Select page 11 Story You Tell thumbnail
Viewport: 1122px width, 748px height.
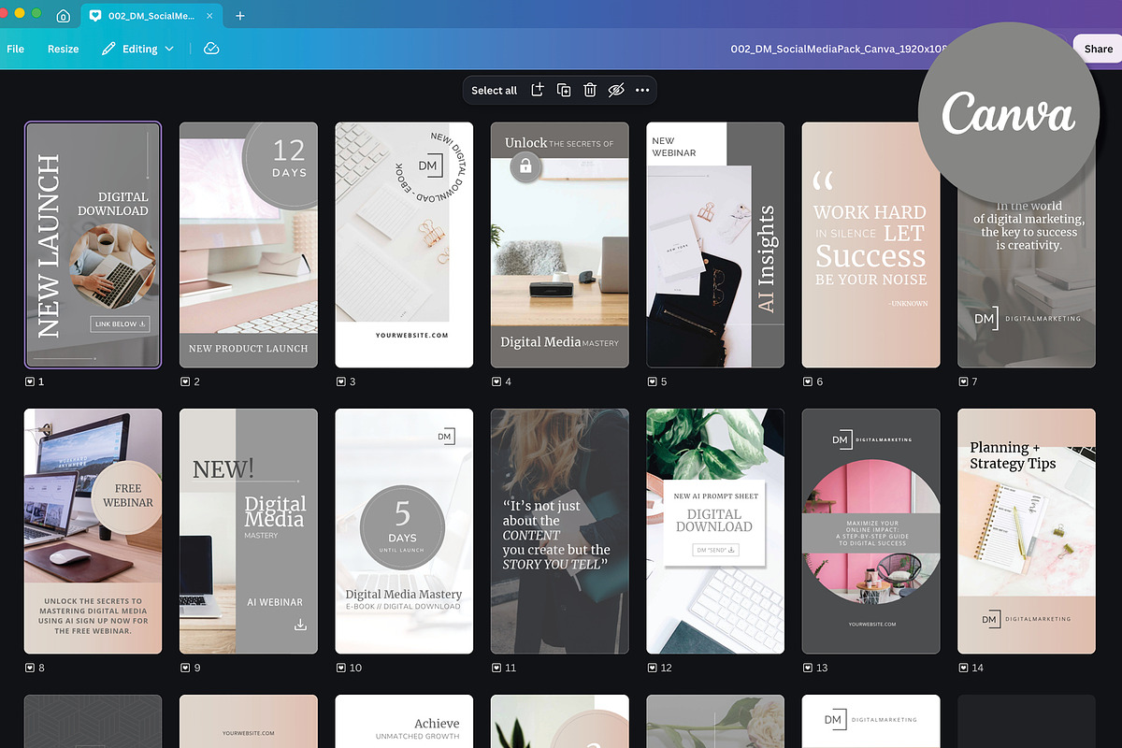pyautogui.click(x=560, y=531)
